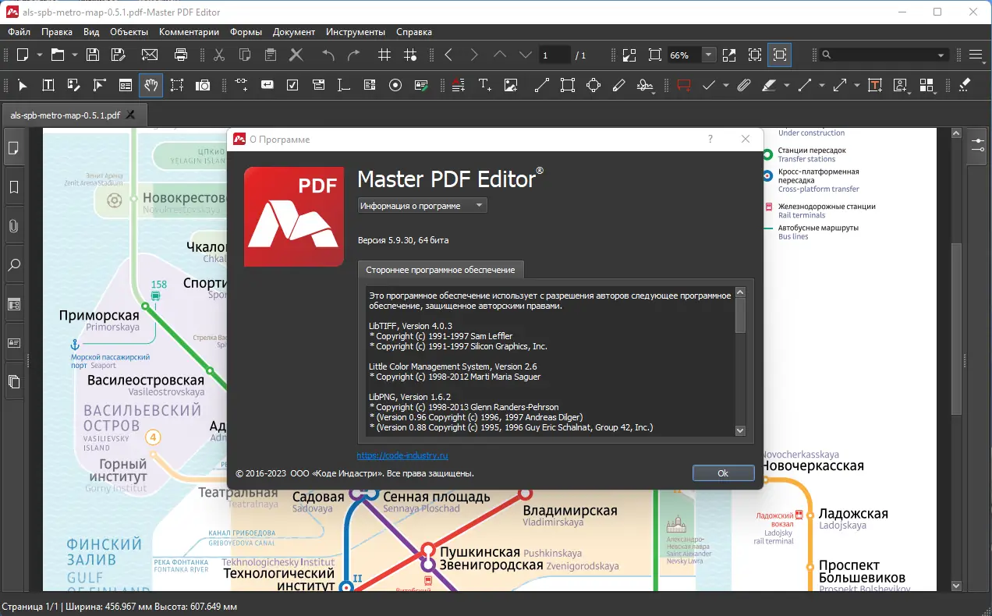Add a radio button form field
This screenshot has height=616, width=992.
click(x=395, y=85)
